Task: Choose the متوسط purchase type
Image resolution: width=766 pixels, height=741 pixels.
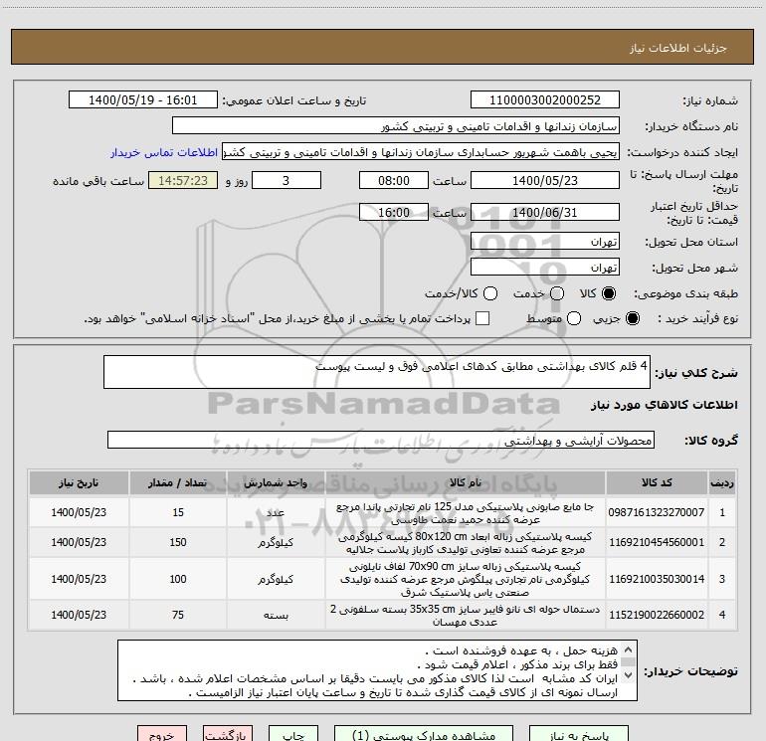Action: click(x=574, y=318)
